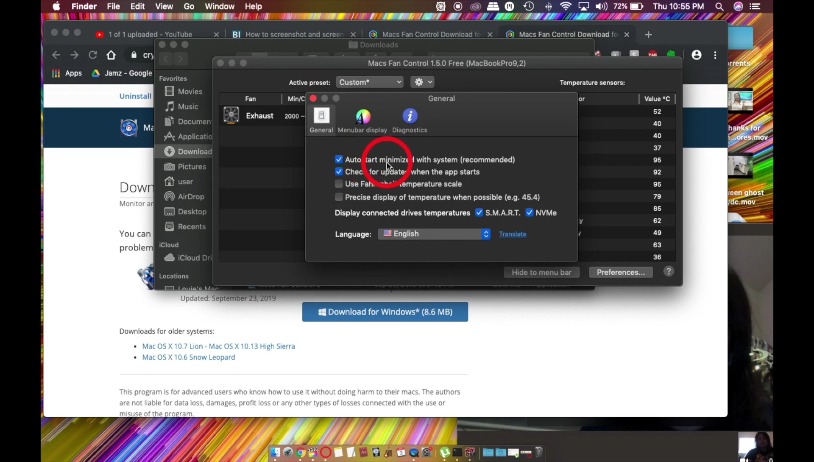
Task: Click the Chrome back arrow
Action: pyautogui.click(x=56, y=55)
